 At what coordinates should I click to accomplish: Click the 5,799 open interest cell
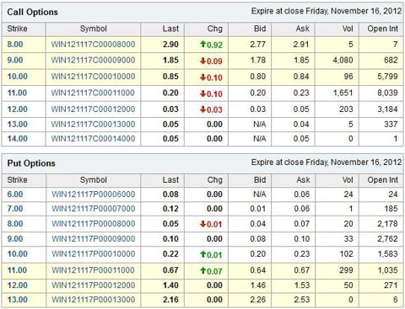(387, 77)
